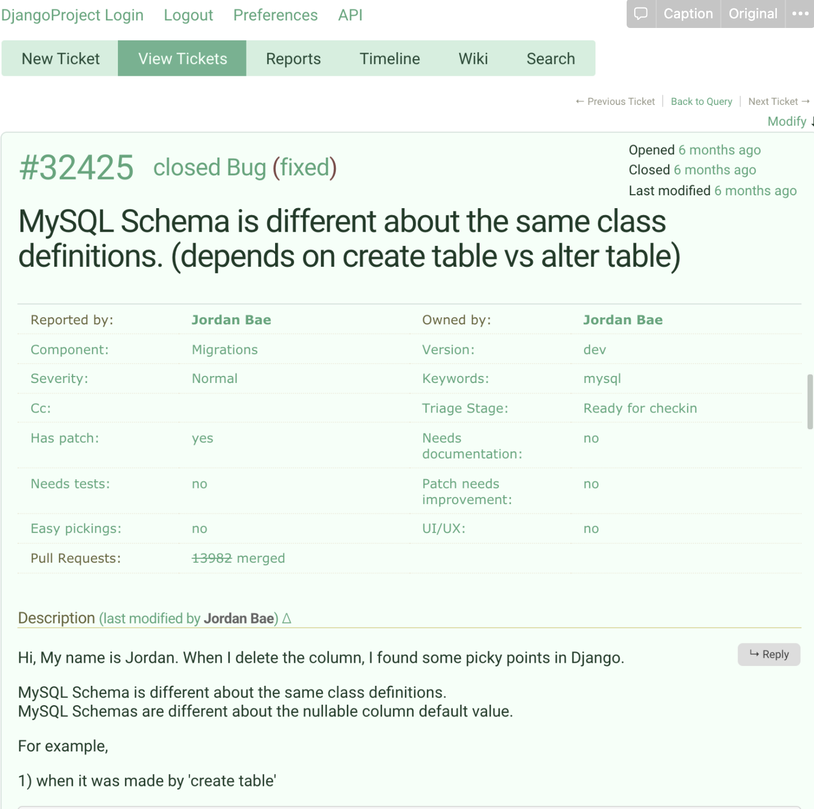Open the Preferences link

[x=275, y=15]
